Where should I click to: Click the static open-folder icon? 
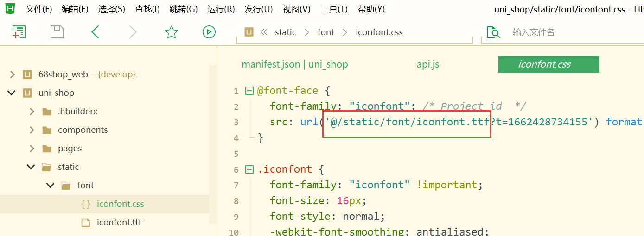pos(46,167)
